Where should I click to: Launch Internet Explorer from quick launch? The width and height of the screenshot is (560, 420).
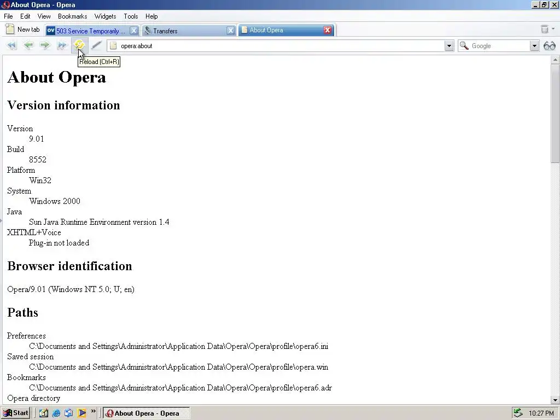point(56,413)
